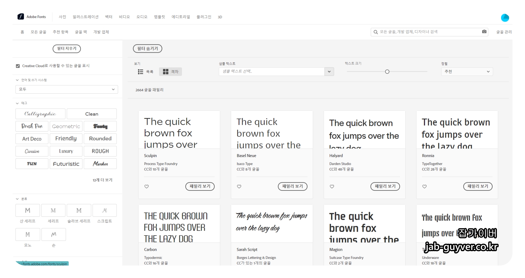
Task: Open the Sarah Script font preview
Action: coord(272,224)
